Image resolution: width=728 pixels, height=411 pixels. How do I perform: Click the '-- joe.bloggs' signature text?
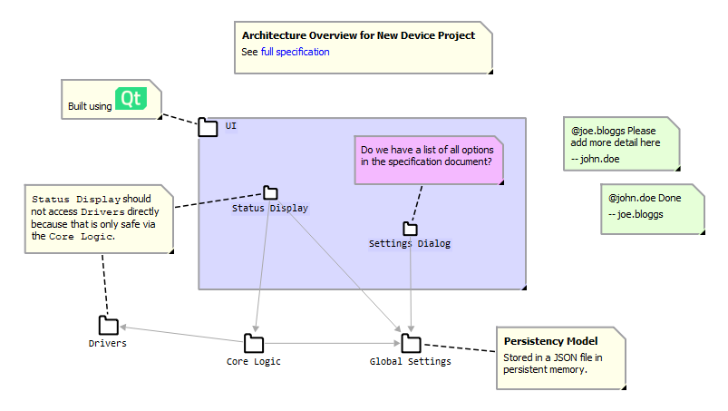[x=636, y=214]
